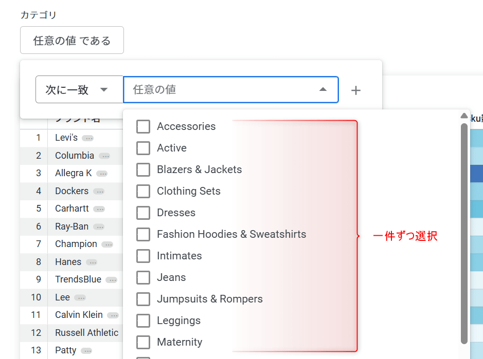Image resolution: width=483 pixels, height=359 pixels.
Task: Click the ellipsis icon next to Carhartt
Action: (100, 209)
